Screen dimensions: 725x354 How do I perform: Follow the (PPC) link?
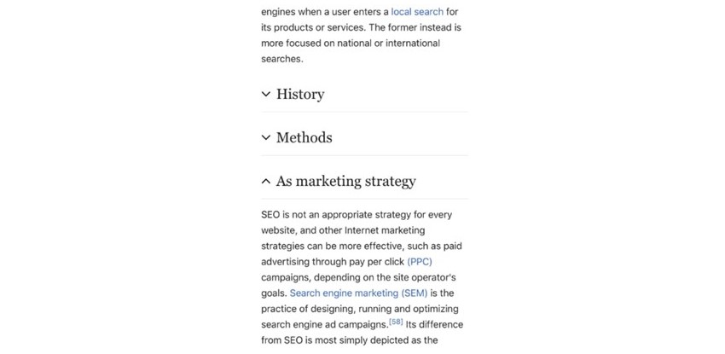420,262
